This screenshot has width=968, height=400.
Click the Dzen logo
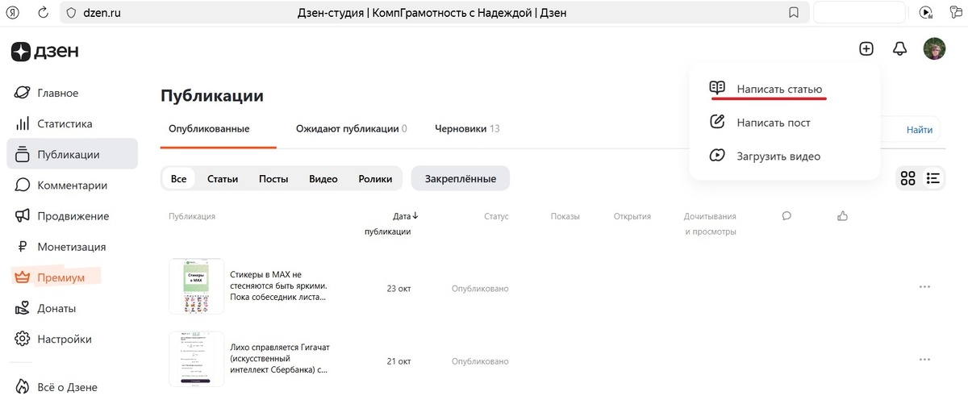click(x=44, y=51)
